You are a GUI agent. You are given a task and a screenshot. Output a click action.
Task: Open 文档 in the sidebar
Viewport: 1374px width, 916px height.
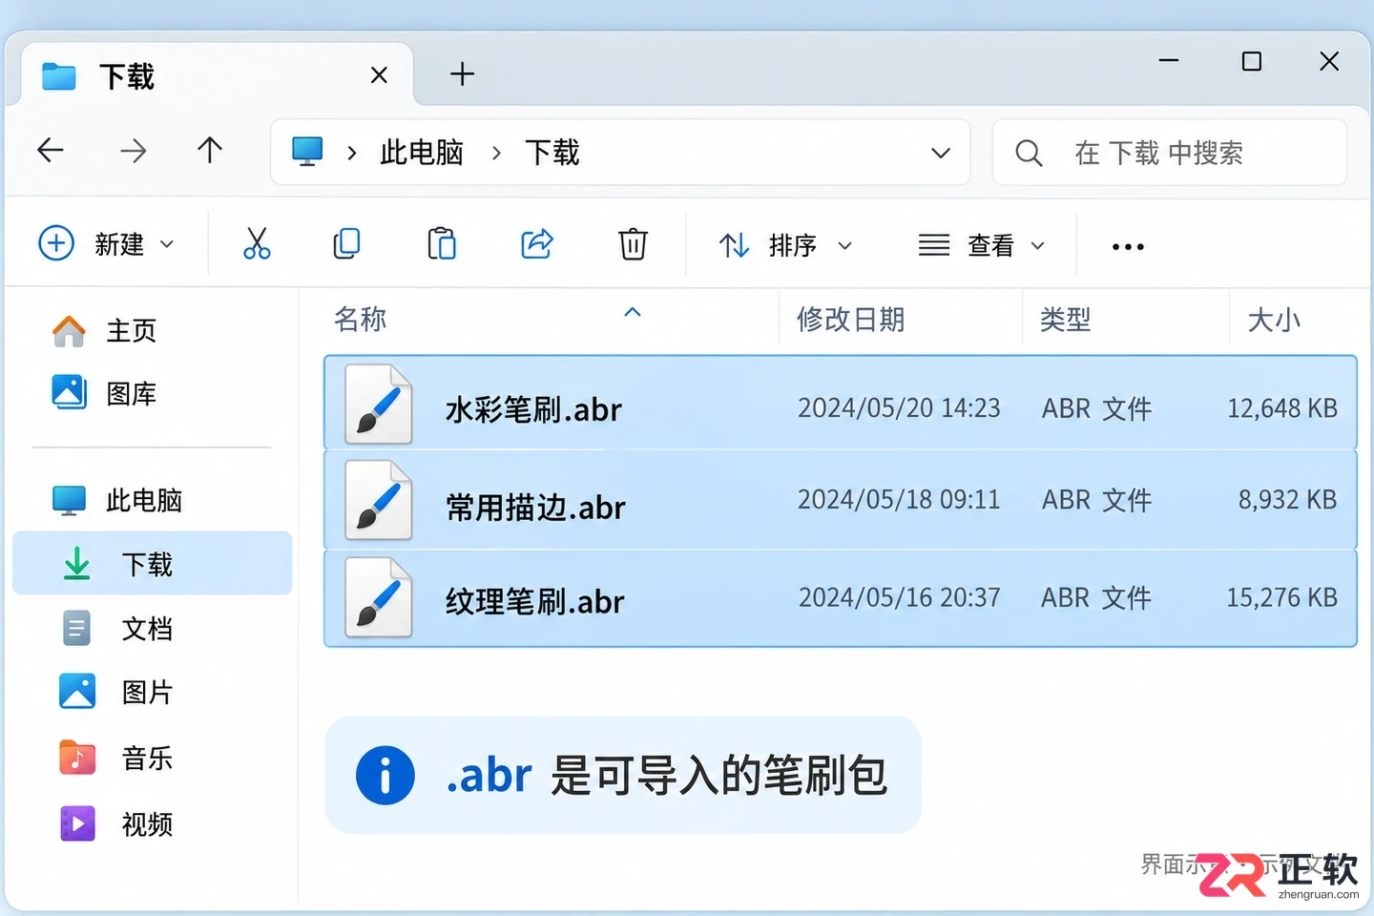117,628
